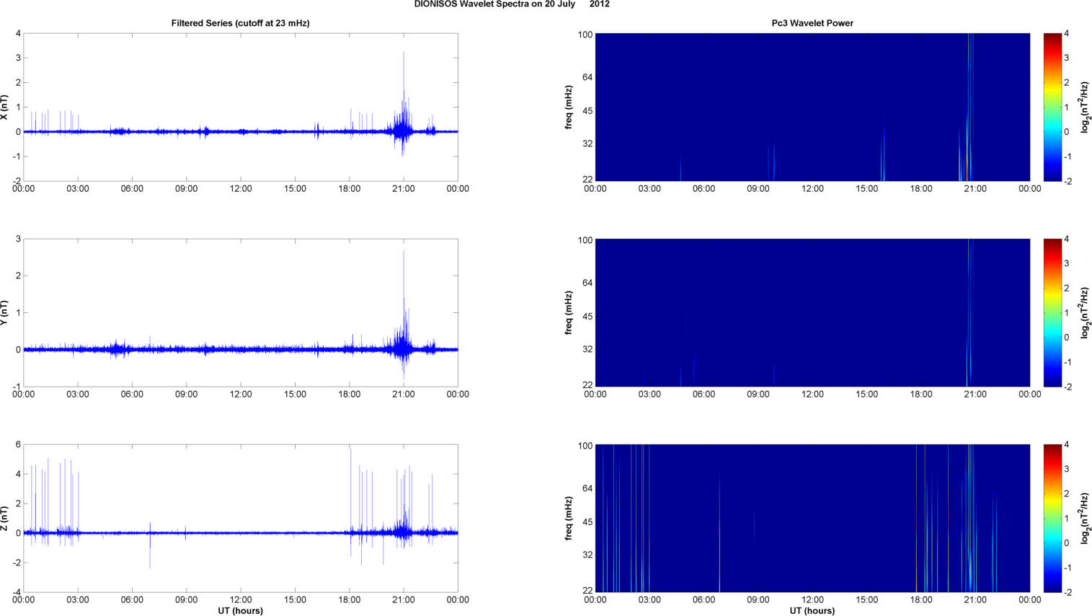Click the 45 frequency tick on bottom wavelet plot
Image resolution: width=1092 pixels, height=616 pixels.
click(x=587, y=522)
